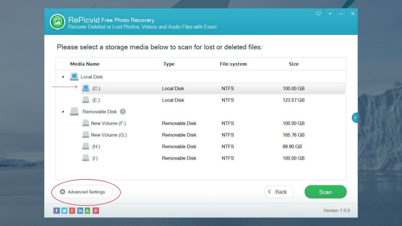
Task: Click Local Disk type in the (E:) row
Action: pyautogui.click(x=173, y=100)
